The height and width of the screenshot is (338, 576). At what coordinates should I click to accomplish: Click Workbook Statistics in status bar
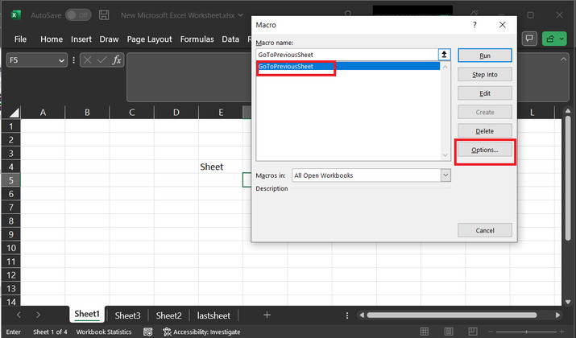coord(104,332)
